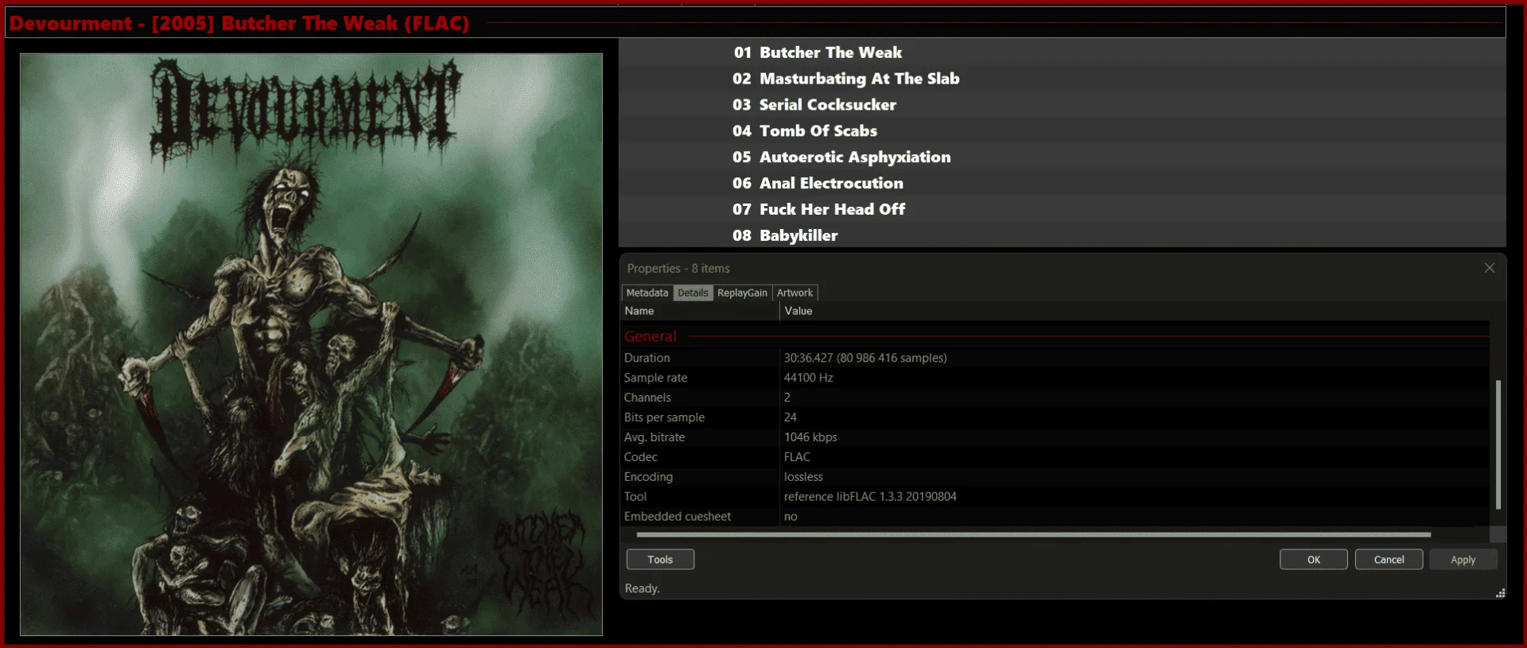Image resolution: width=1527 pixels, height=648 pixels.
Task: Confirm with the OK button
Action: tap(1314, 560)
